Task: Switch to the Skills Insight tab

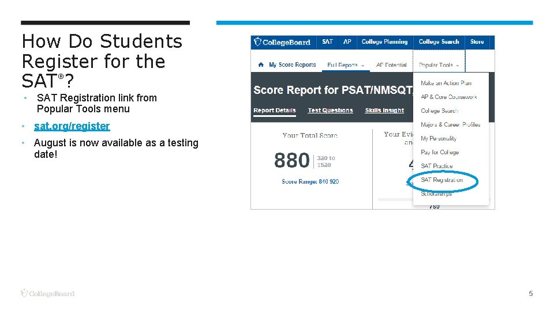Action: pos(384,111)
